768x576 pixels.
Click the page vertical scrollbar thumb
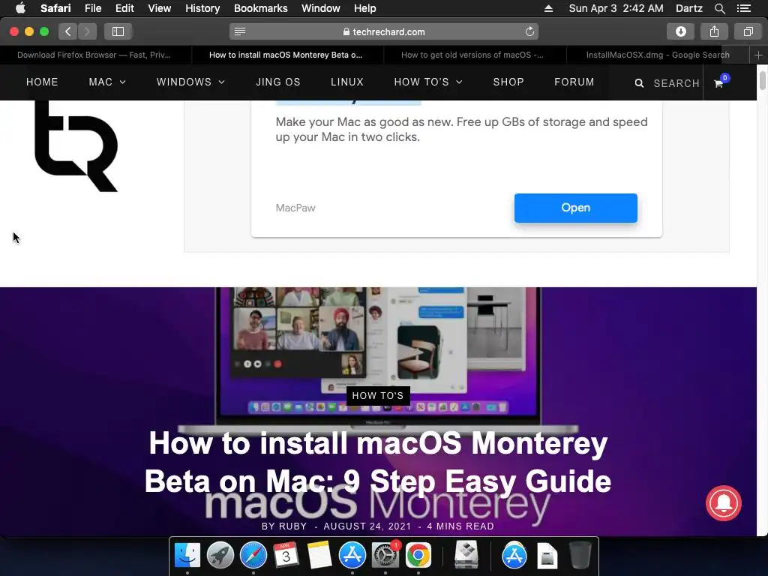[x=762, y=81]
